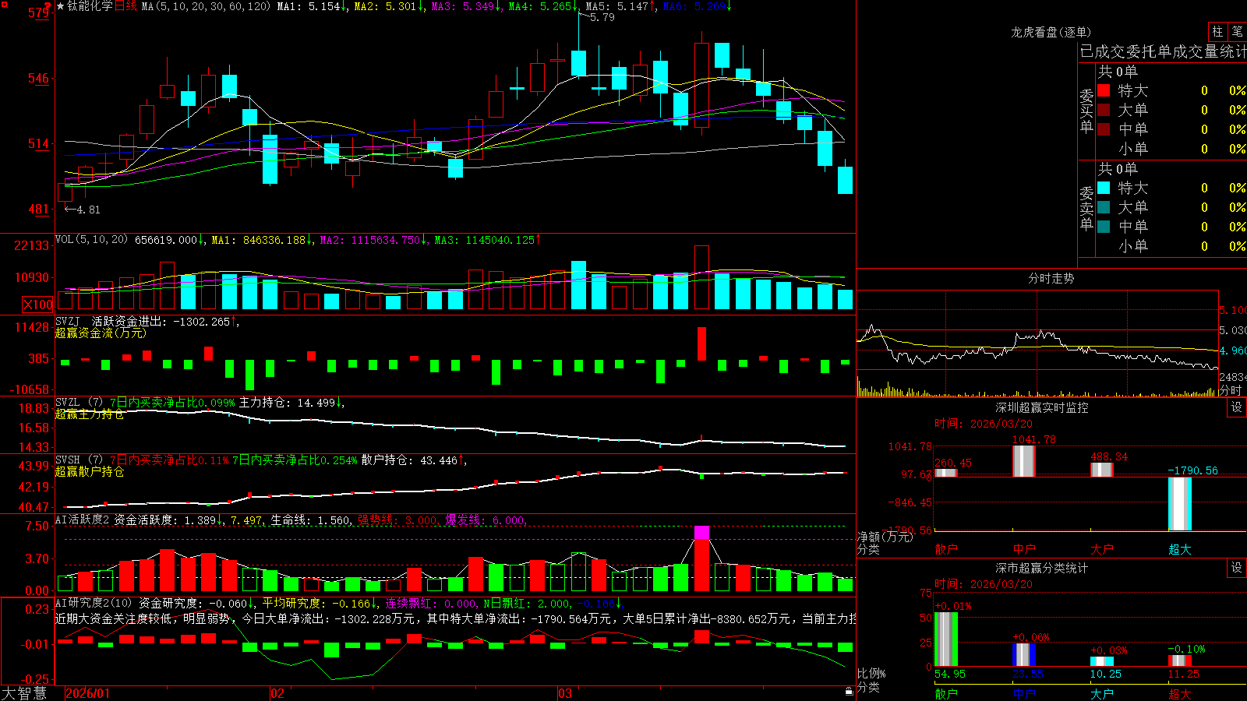The width and height of the screenshot is (1247, 701).
Task: Click the 大户 bar showing 488.34
Action: click(x=1102, y=470)
